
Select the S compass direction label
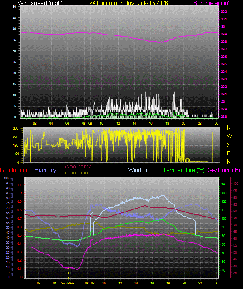point(228,145)
